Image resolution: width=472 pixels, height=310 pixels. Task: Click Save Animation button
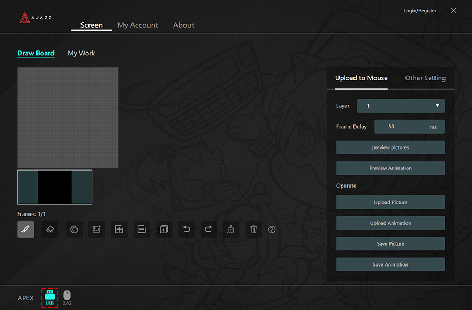(x=390, y=264)
